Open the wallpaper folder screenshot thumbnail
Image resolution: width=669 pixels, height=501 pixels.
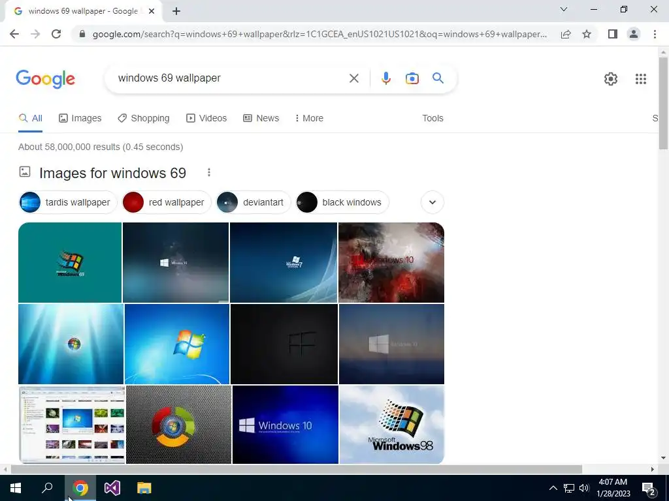[x=72, y=424]
